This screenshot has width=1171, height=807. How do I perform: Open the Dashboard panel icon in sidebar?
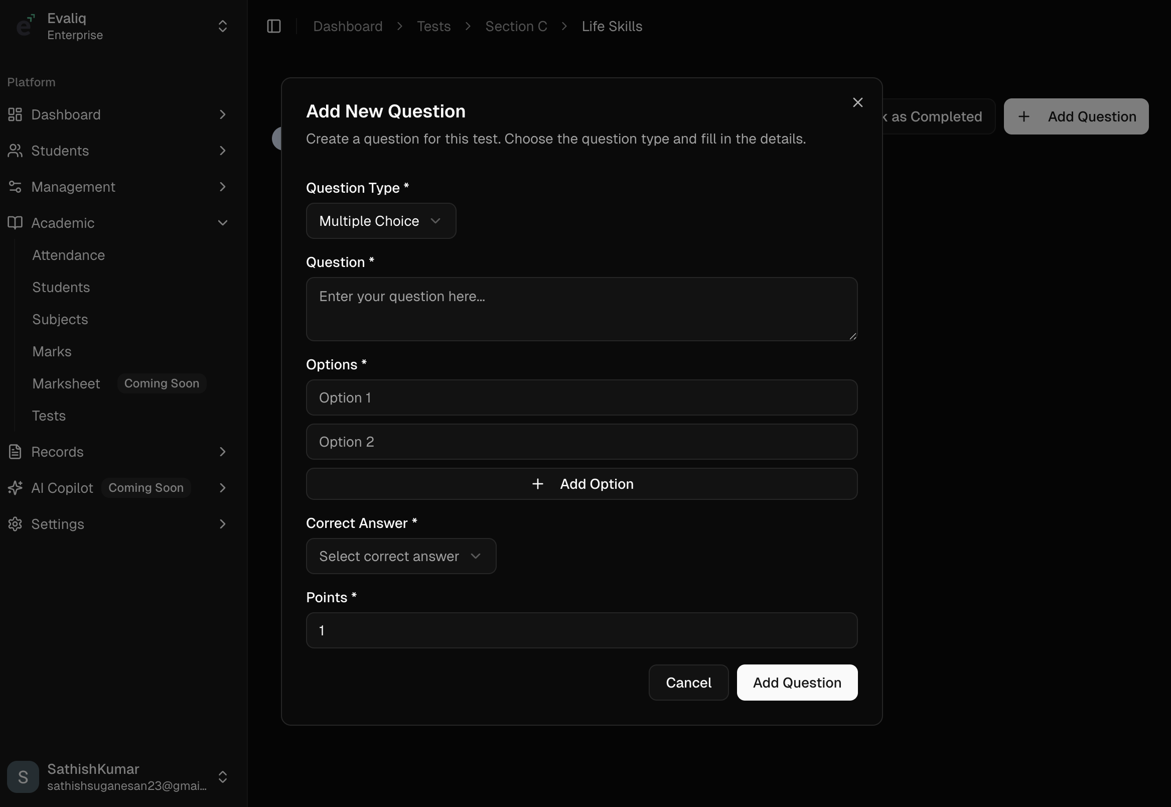(15, 114)
